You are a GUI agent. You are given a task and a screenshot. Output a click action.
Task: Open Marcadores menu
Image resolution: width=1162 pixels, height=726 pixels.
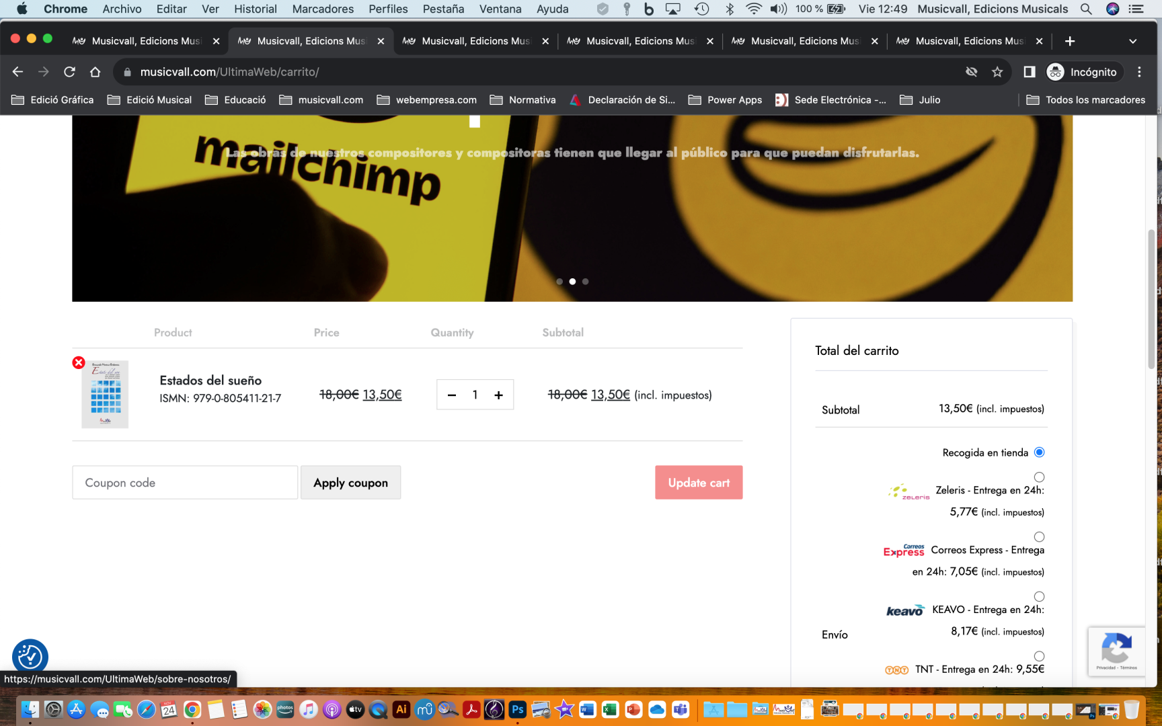[323, 9]
